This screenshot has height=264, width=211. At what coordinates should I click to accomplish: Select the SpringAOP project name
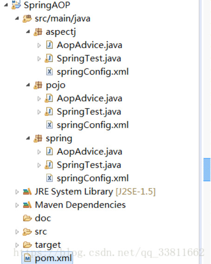(x=47, y=6)
